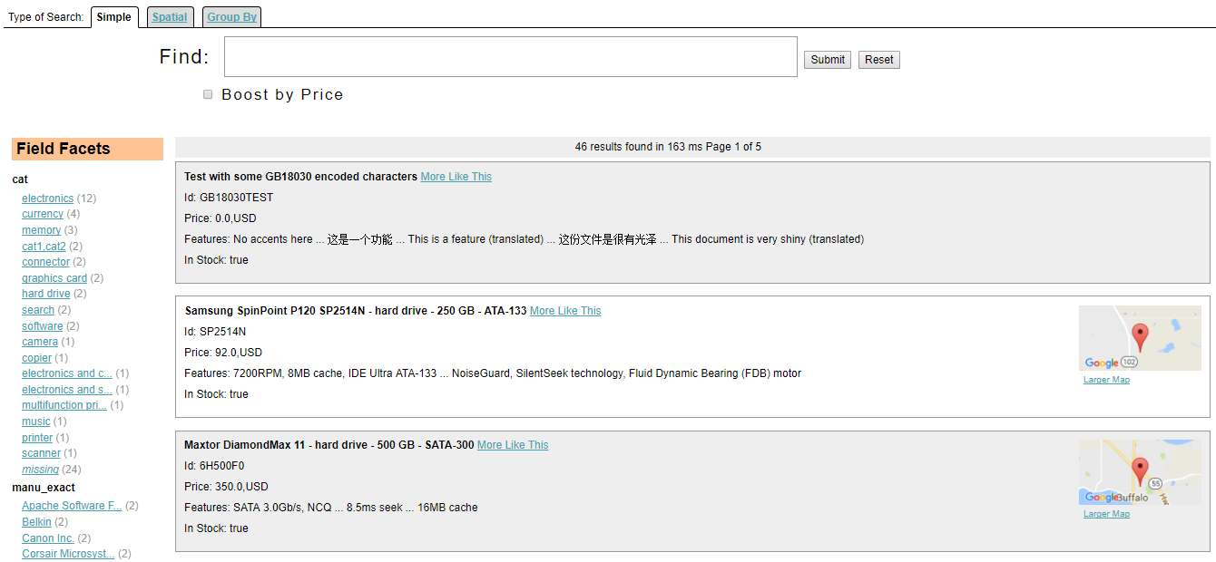Screen dimensions: 1216x562
Task: Filter by scanner category facet
Action: click(x=42, y=453)
